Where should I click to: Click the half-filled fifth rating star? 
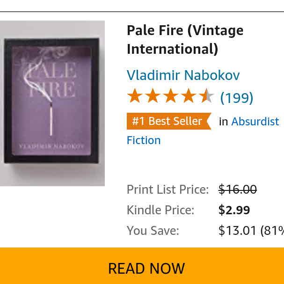click(x=206, y=96)
